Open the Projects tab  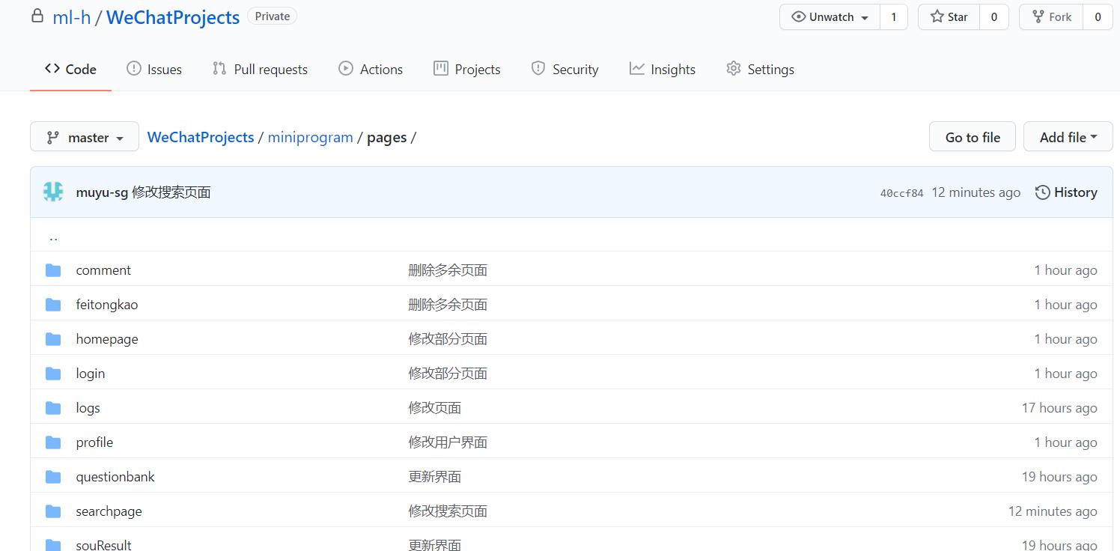coord(467,69)
